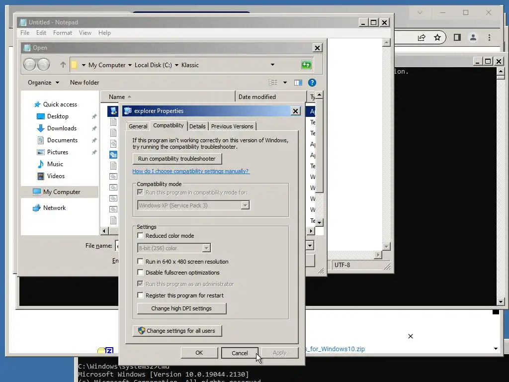This screenshot has width=509, height=382.
Task: Open the Help question mark icon
Action: coord(312,83)
